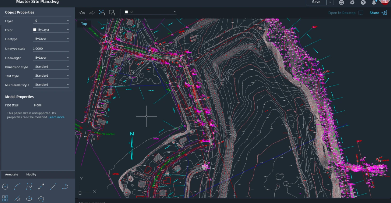Select the Line drawing tool
This screenshot has height=203, width=391.
(x=53, y=187)
